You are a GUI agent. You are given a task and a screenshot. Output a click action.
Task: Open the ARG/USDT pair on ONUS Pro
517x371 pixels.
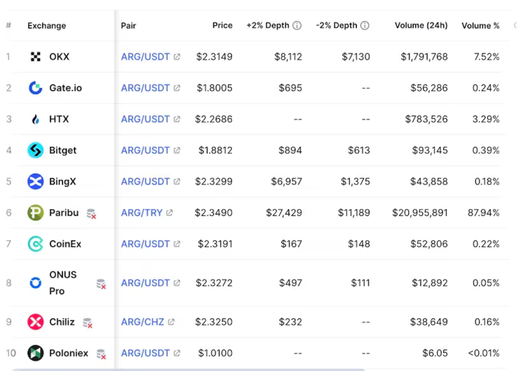point(145,283)
